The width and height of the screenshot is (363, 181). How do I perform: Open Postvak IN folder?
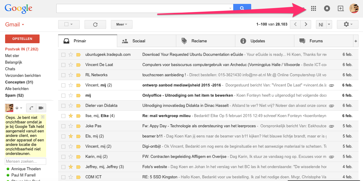[22, 49]
